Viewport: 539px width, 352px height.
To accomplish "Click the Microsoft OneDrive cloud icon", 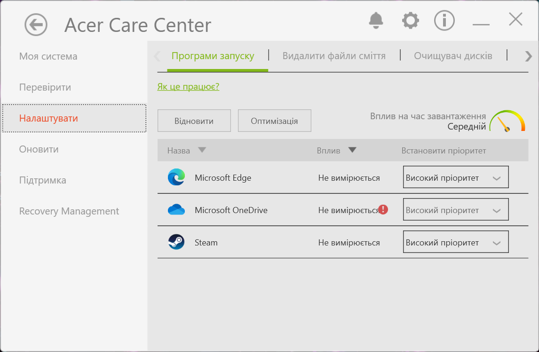I will pyautogui.click(x=176, y=210).
